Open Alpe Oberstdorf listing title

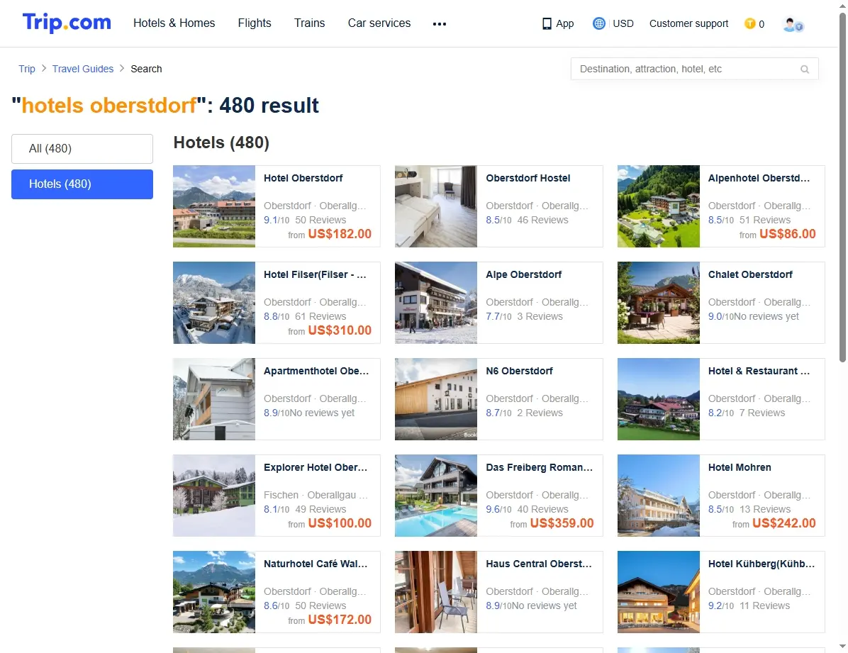coord(523,274)
